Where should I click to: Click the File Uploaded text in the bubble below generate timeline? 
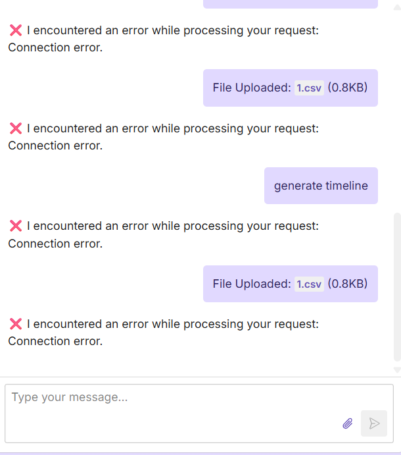pyautogui.click(x=251, y=284)
